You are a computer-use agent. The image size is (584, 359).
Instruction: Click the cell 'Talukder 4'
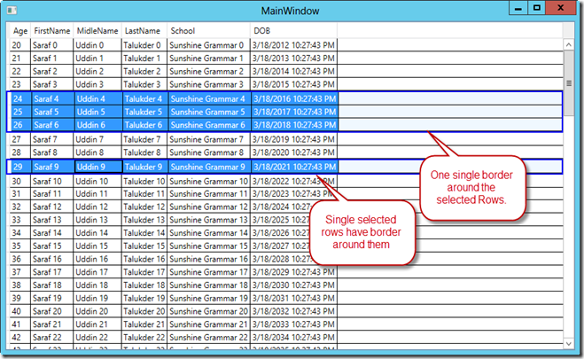click(x=144, y=98)
